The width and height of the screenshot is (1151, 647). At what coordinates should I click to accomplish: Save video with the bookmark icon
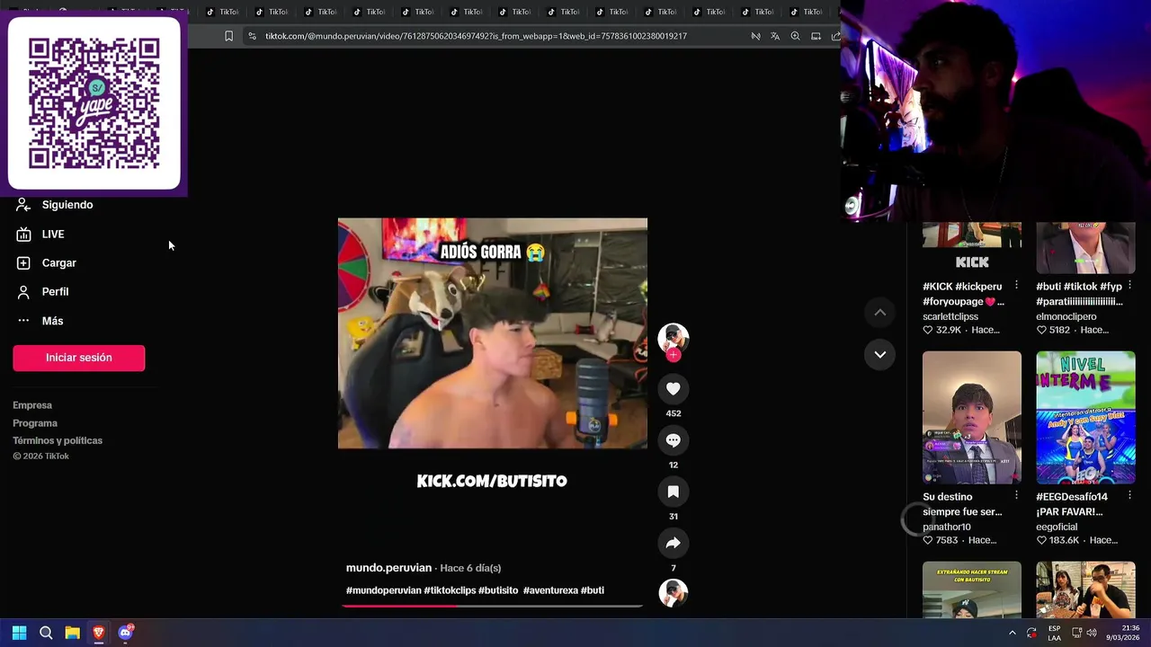pos(673,492)
